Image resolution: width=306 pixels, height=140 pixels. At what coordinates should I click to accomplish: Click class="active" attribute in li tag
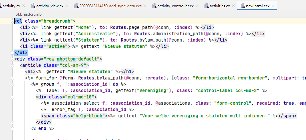click(49, 47)
